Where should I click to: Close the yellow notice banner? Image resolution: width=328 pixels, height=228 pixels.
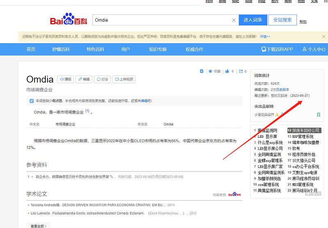[x=323, y=36]
